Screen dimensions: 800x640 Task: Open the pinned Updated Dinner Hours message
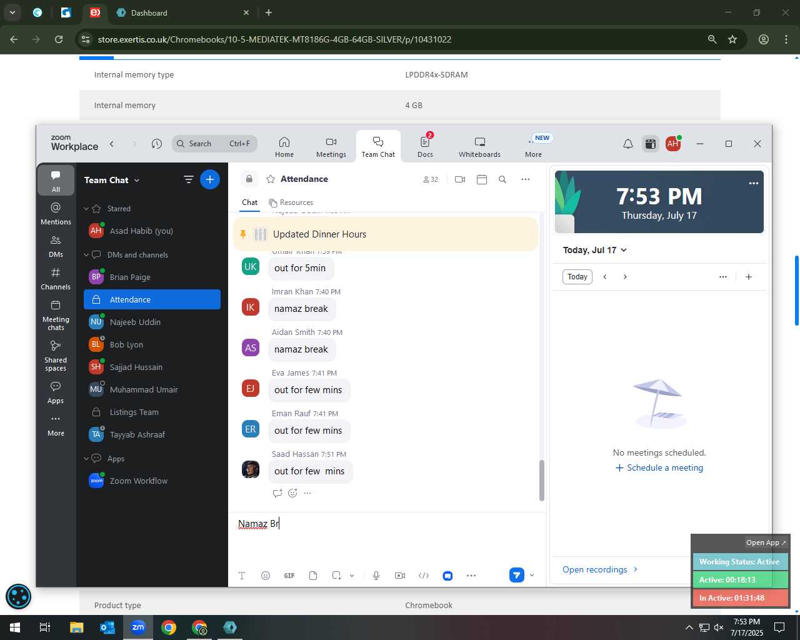385,234
